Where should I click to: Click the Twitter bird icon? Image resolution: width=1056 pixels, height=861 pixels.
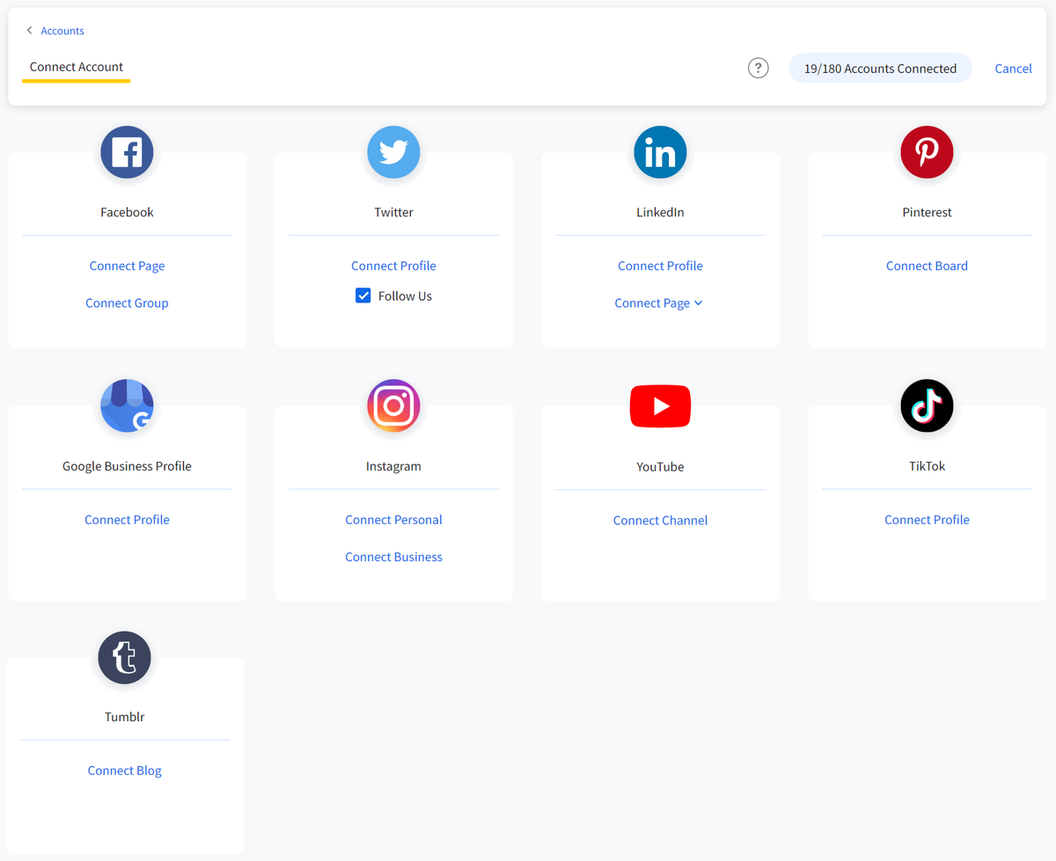[x=393, y=152]
